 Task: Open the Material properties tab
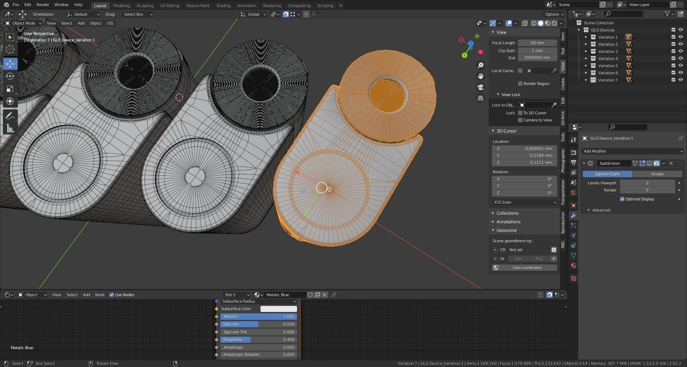click(574, 266)
